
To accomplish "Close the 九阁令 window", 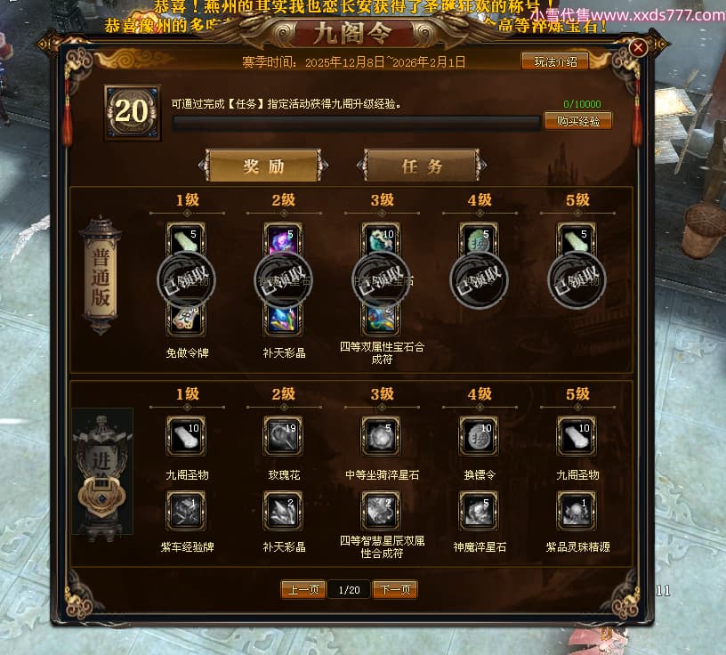I will tap(638, 47).
